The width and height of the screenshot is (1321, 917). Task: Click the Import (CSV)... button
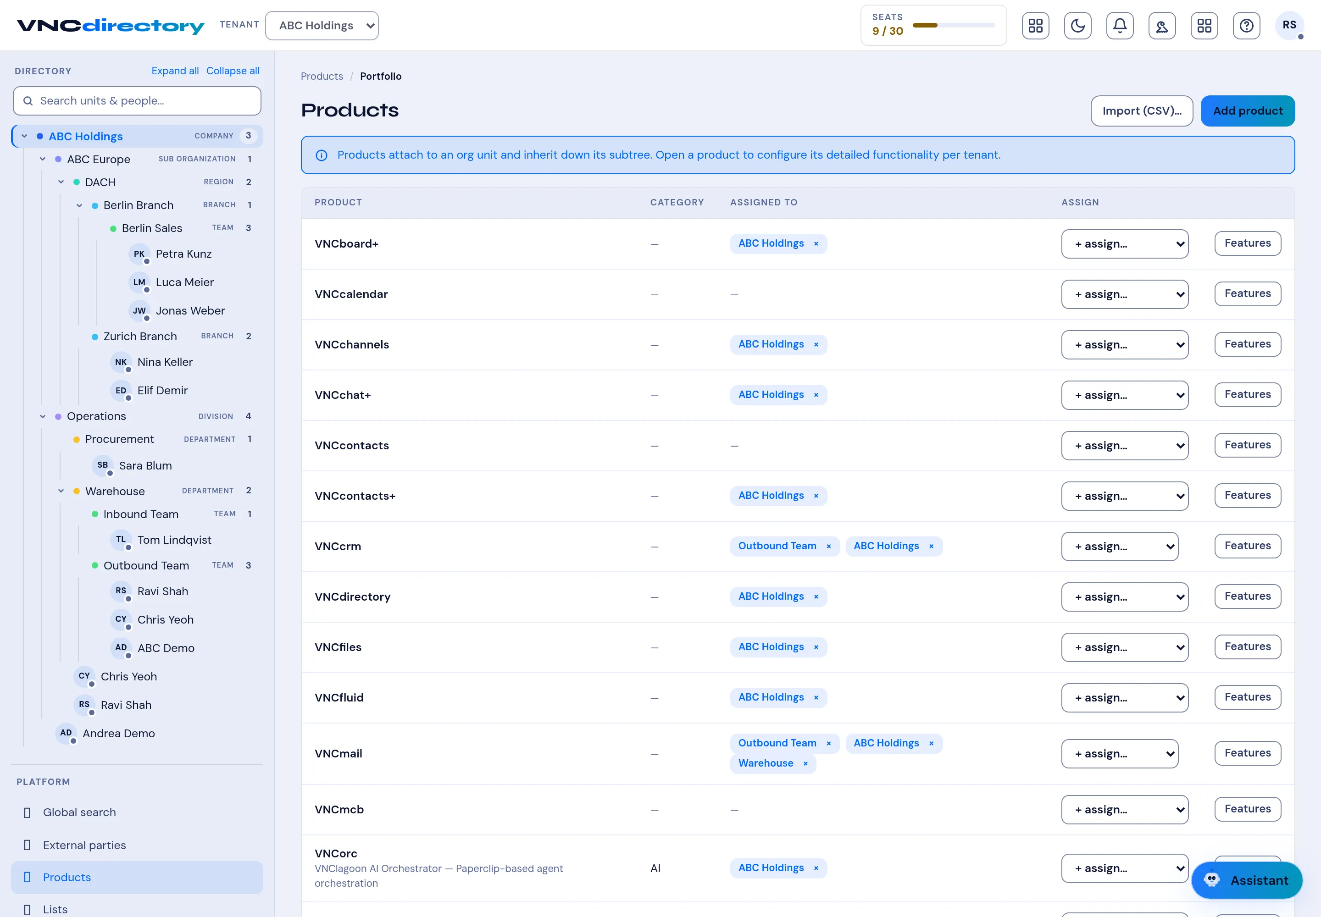1142,111
